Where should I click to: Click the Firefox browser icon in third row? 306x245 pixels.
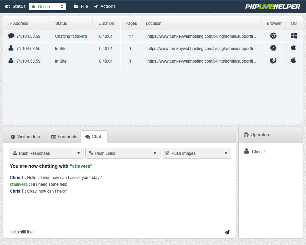(273, 61)
